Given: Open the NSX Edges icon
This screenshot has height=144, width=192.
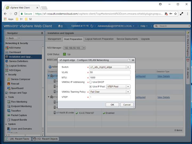Looking at the screenshot, I should click(x=7, y=70).
